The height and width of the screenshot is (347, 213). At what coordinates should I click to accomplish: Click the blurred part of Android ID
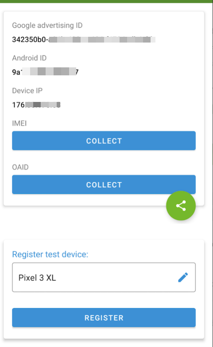pyautogui.click(x=49, y=72)
